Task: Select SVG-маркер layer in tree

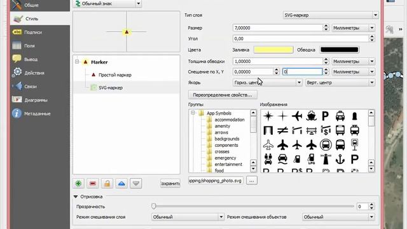Action: pyautogui.click(x=111, y=88)
